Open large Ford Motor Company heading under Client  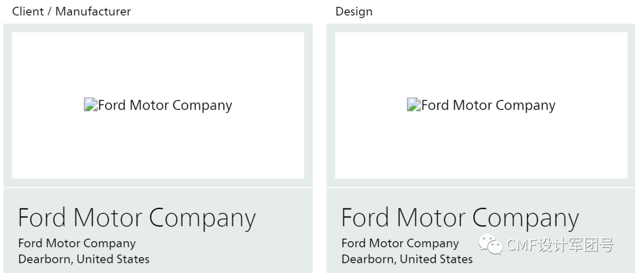click(x=137, y=218)
